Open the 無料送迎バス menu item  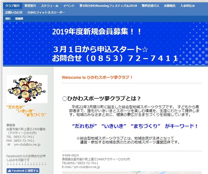(x=150, y=6)
